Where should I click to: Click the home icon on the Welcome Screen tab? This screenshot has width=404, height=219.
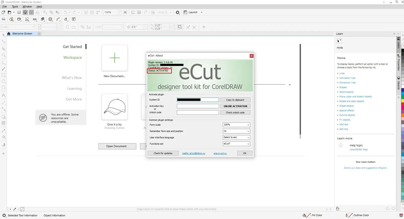point(9,34)
